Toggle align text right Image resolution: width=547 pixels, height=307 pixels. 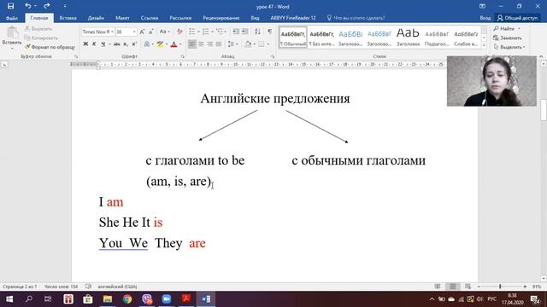(x=209, y=44)
